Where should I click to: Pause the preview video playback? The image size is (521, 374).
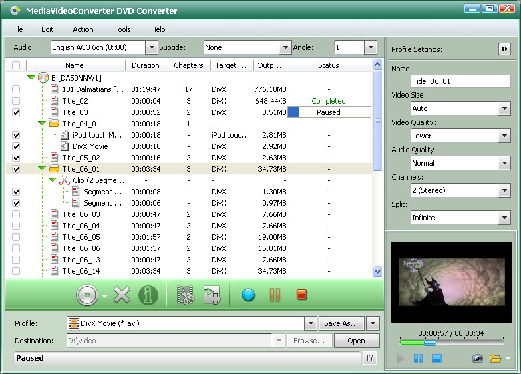click(418, 359)
